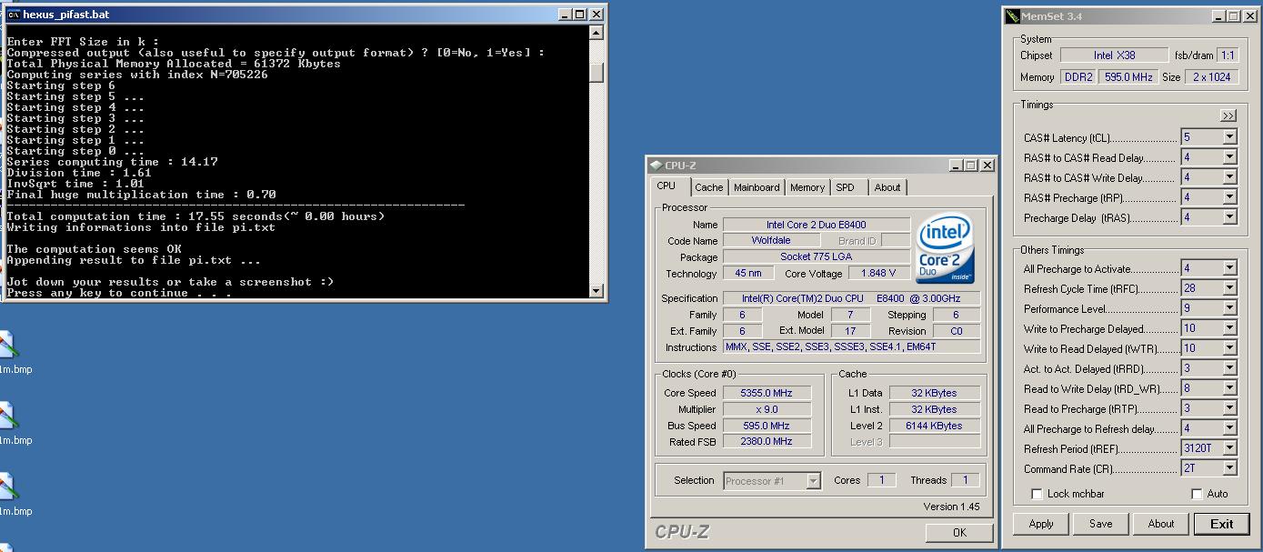This screenshot has width=1263, height=552.
Task: Click the memory Size 2 x 1024 field
Action: (1212, 77)
